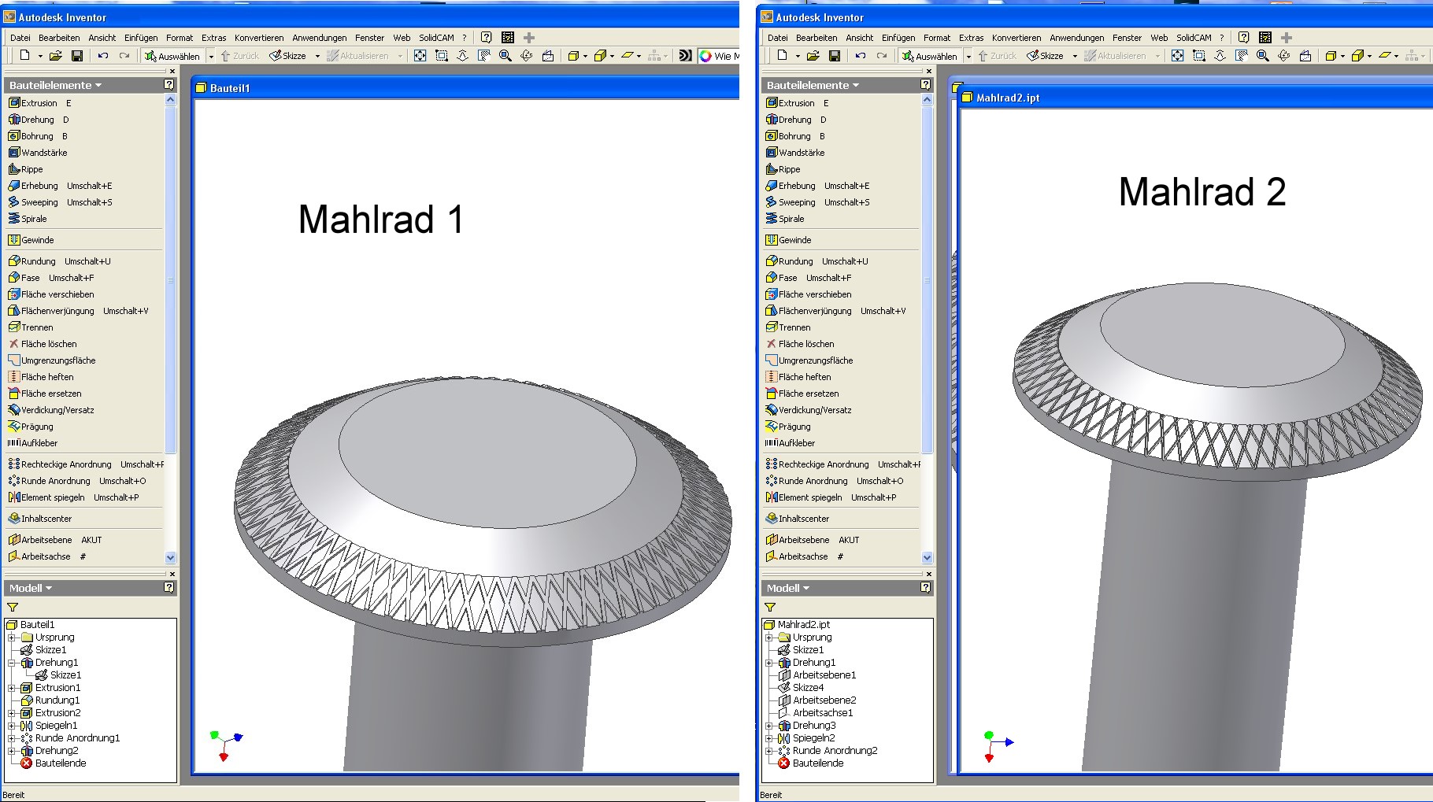Choose Prägung tool in Bauteil1 window panel

pos(31,427)
